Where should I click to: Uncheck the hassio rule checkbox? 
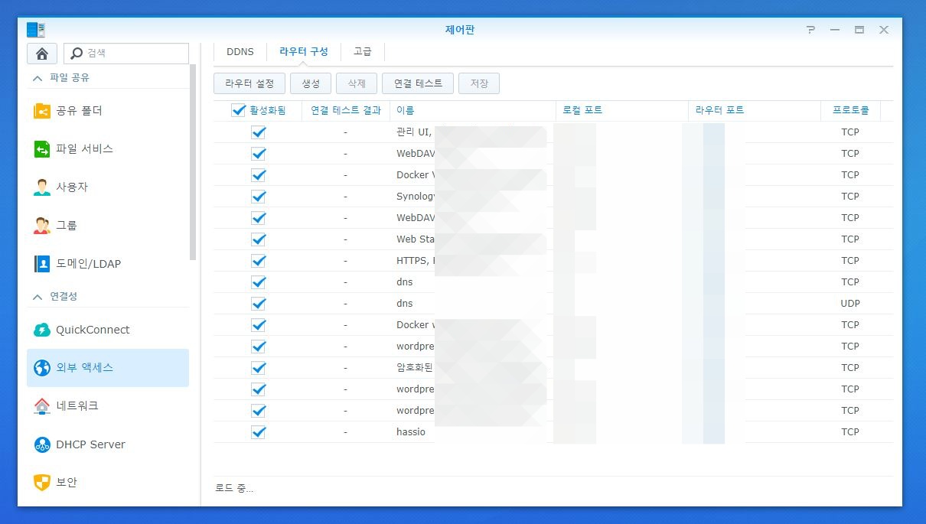(x=259, y=432)
